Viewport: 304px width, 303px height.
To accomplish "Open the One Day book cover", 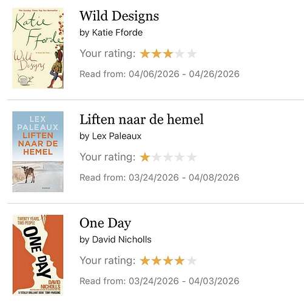I will click(38, 255).
